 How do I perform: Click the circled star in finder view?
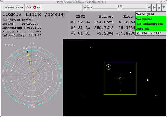click(109, 67)
